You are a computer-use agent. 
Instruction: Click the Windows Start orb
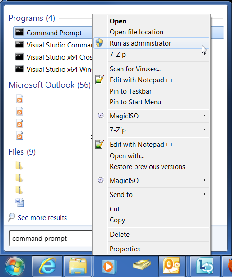coord(15,267)
